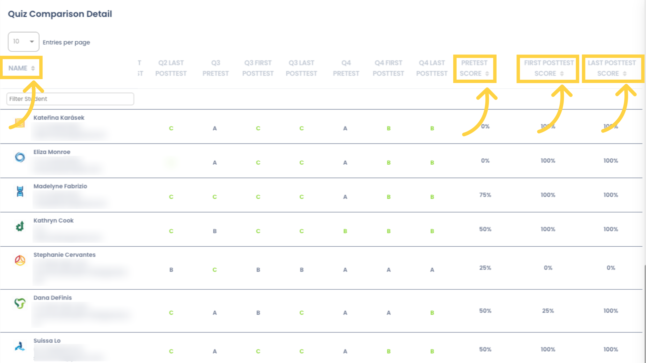Select Madelyne Fabrizio's 75% pretest score
The image size is (646, 363).
tap(485, 195)
